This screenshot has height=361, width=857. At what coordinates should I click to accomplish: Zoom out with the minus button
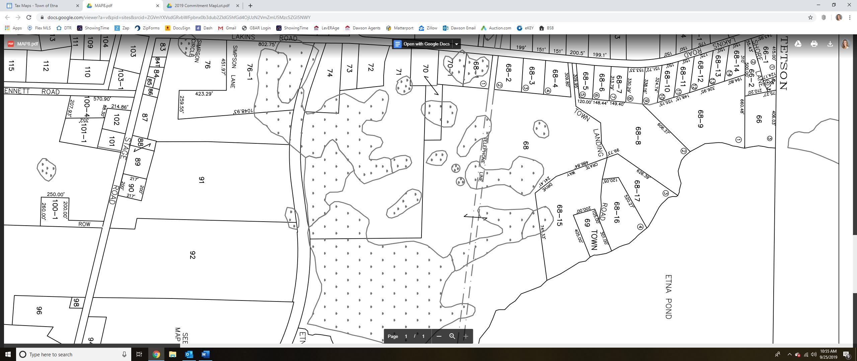click(x=439, y=336)
